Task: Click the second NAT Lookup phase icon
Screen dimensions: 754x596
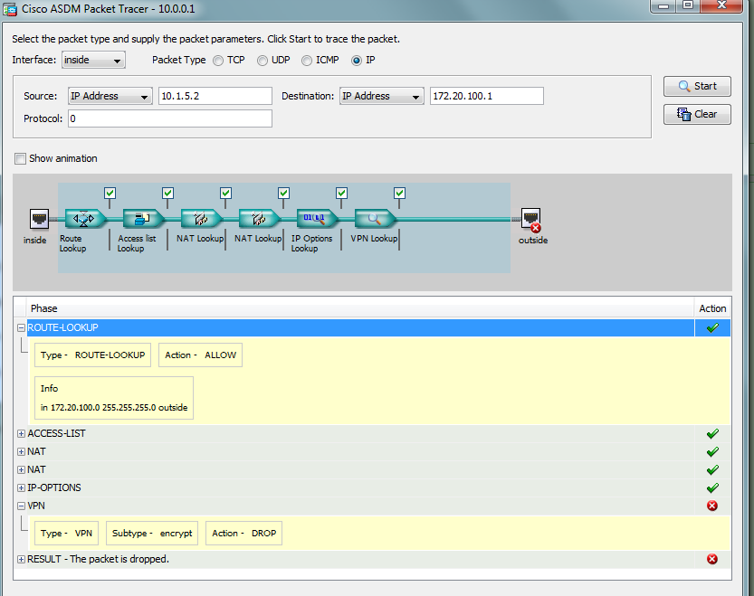Action: 259,219
